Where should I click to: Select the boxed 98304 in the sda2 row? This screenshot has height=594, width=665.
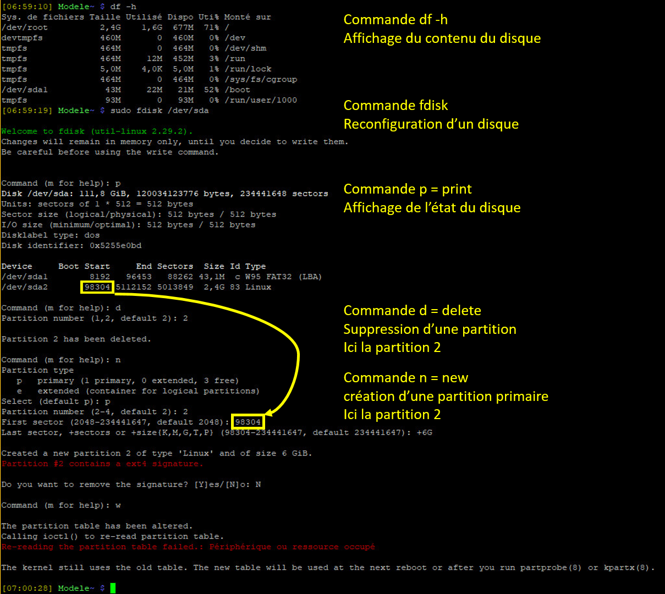pyautogui.click(x=97, y=287)
